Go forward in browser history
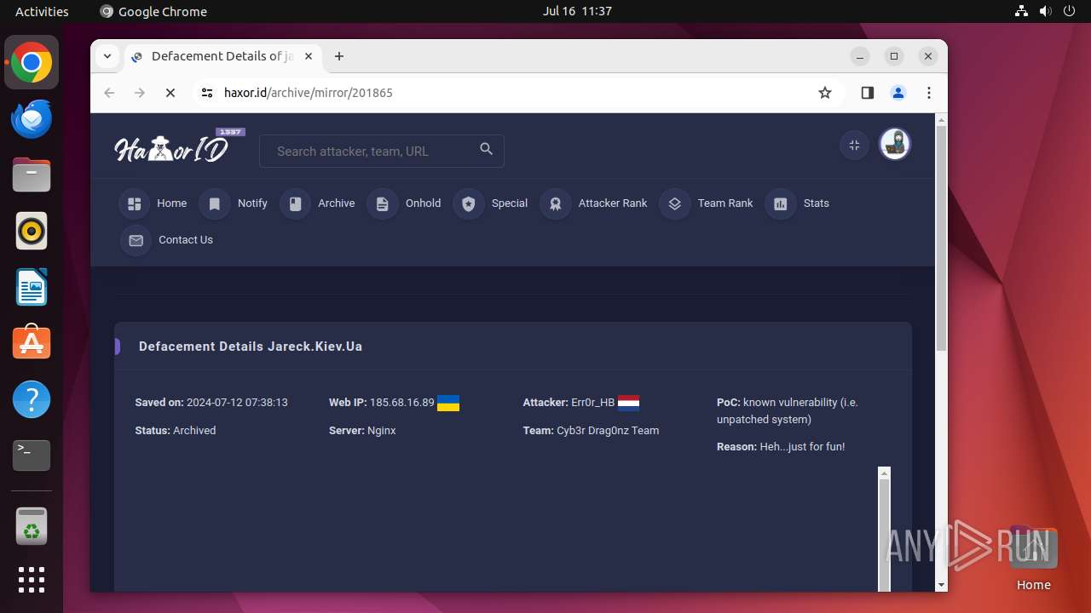The height and width of the screenshot is (613, 1091). pos(140,93)
